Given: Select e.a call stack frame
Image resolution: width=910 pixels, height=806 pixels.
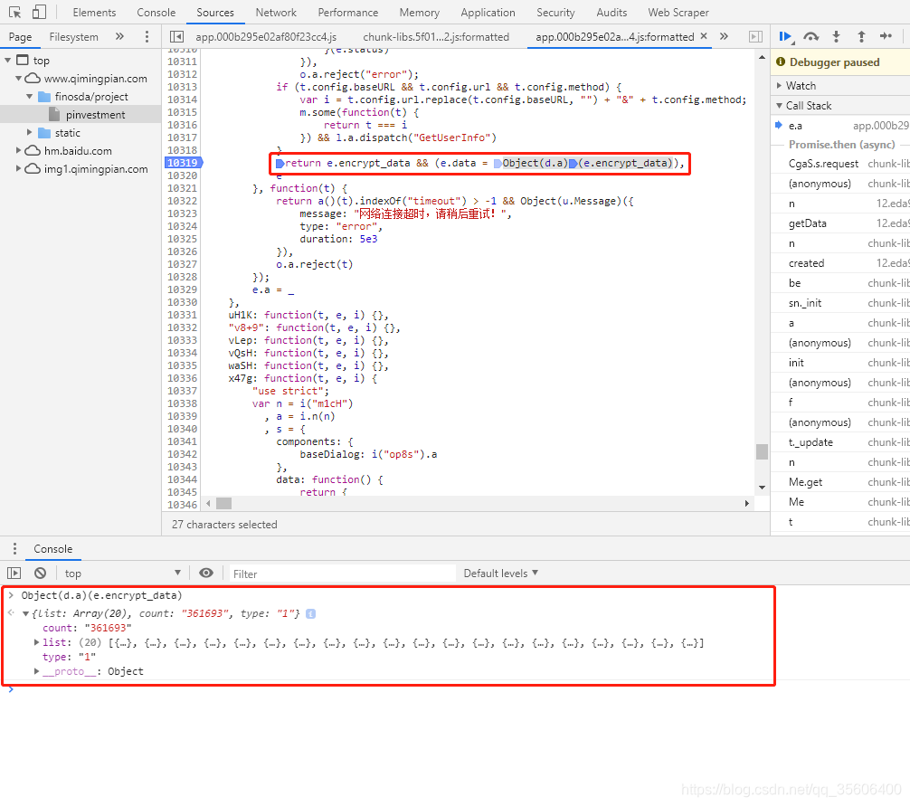Looking at the screenshot, I should pos(840,126).
